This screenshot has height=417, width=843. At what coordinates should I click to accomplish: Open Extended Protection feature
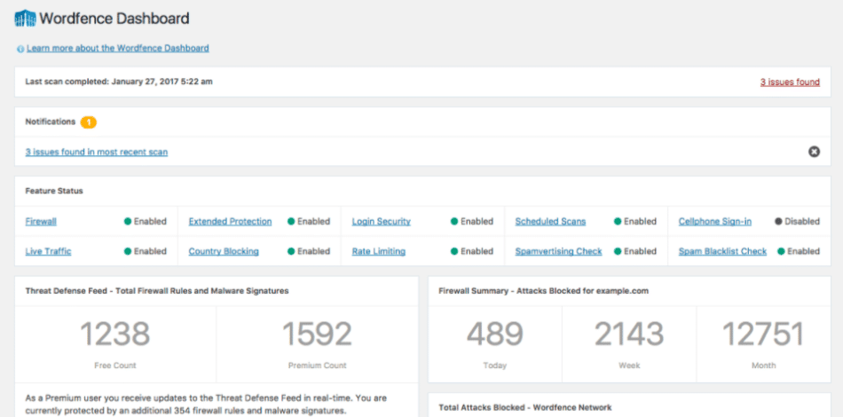[230, 222]
